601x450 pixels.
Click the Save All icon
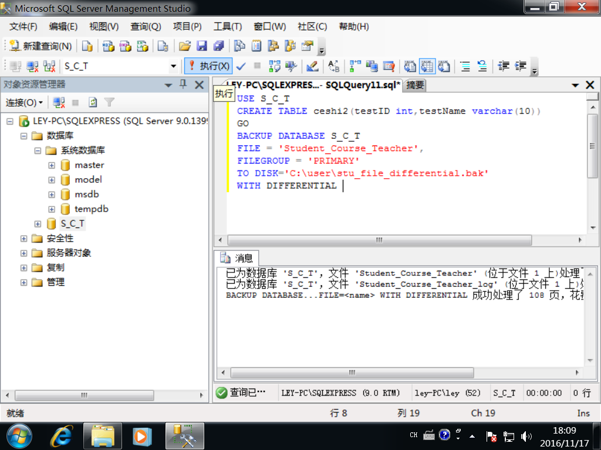click(x=218, y=46)
